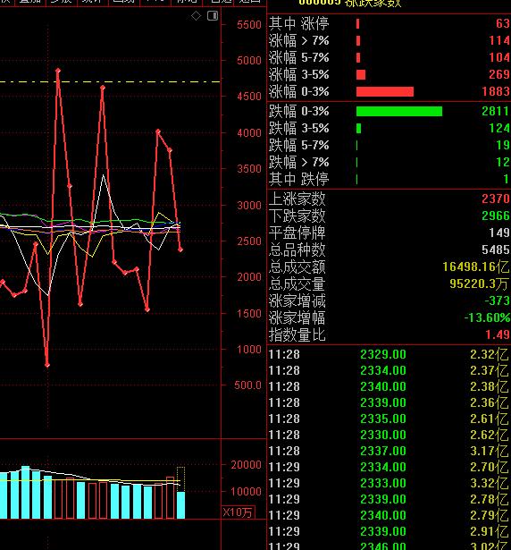Image resolution: width=511 pixels, height=550 pixels.
Task: Click the 上涨家数 value 2370
Action: [x=496, y=199]
